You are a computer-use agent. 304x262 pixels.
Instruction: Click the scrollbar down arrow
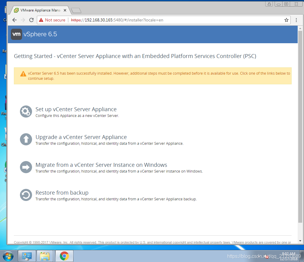(300, 241)
